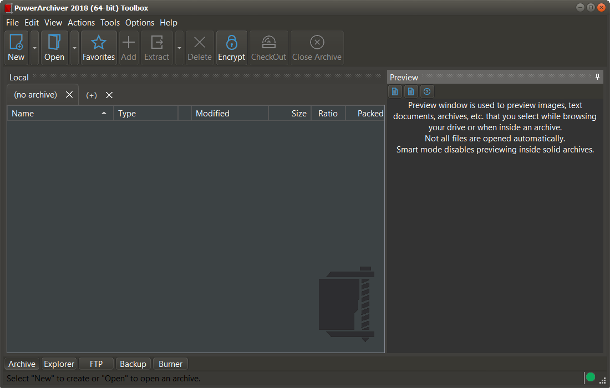This screenshot has height=388, width=610.
Task: Sort by the Packed column header
Action: point(365,114)
